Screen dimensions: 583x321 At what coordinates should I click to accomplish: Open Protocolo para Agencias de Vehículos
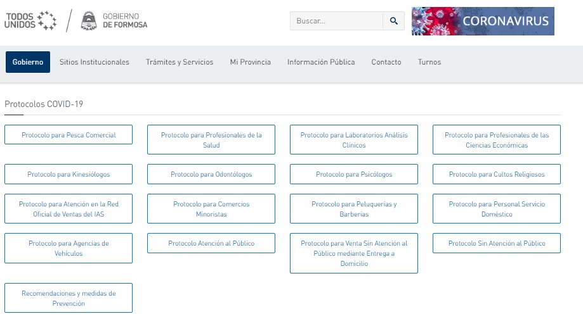click(x=69, y=248)
